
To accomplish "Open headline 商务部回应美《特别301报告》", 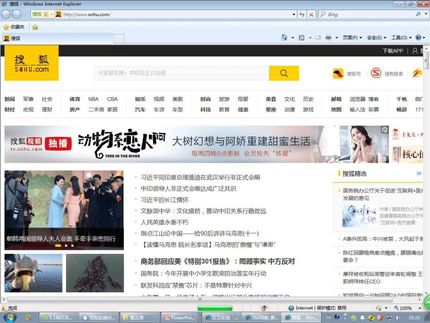I will [217, 261].
